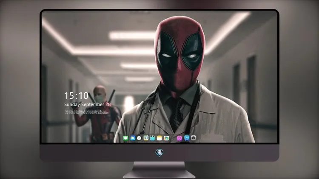Open the yellow Notes app in dock
The width and height of the screenshot is (319, 179).
click(159, 138)
